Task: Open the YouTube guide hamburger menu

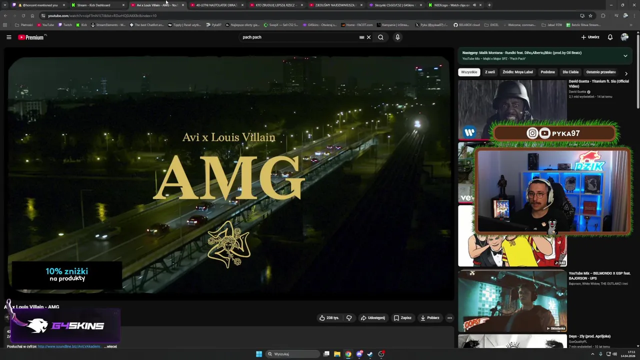Action: pyautogui.click(x=8, y=37)
